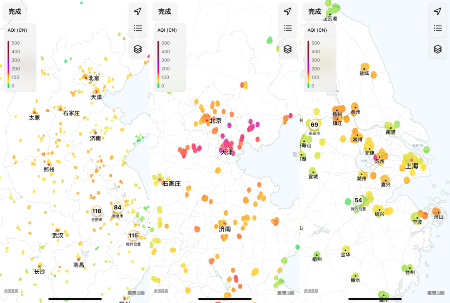Open the map layers icon in left map
This screenshot has width=450, height=303.
[x=137, y=49]
